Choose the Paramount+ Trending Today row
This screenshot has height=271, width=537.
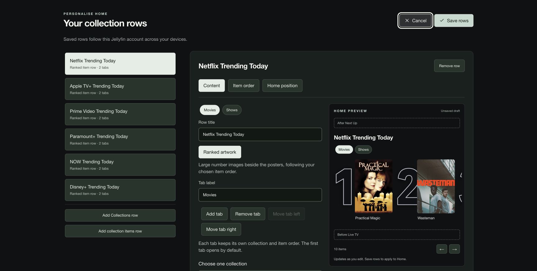point(120,140)
